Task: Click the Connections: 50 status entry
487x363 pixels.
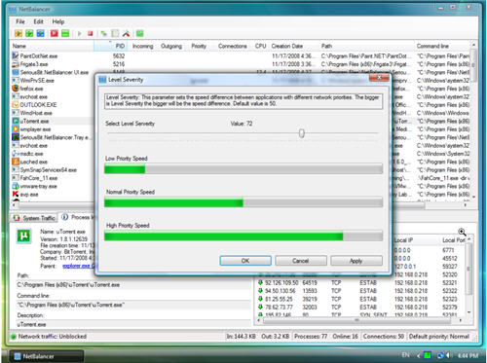Action: tap(384, 336)
